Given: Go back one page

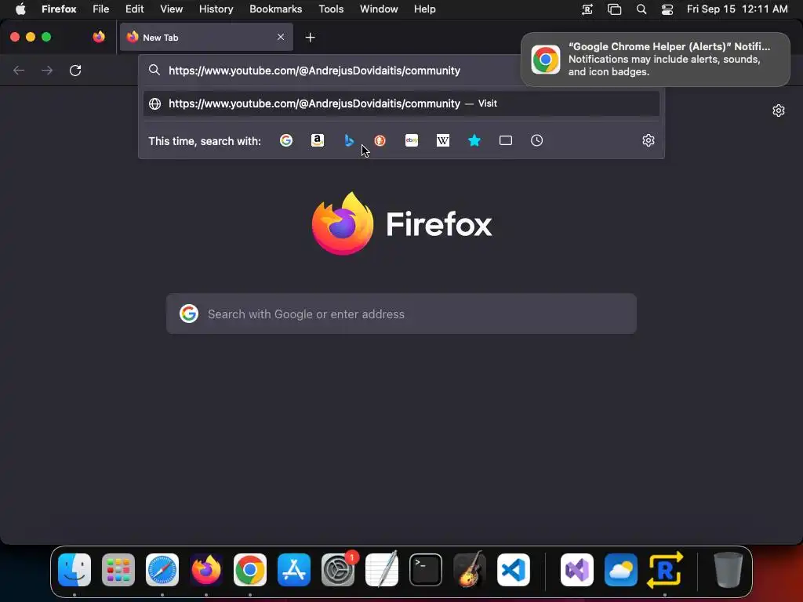Looking at the screenshot, I should tap(19, 70).
